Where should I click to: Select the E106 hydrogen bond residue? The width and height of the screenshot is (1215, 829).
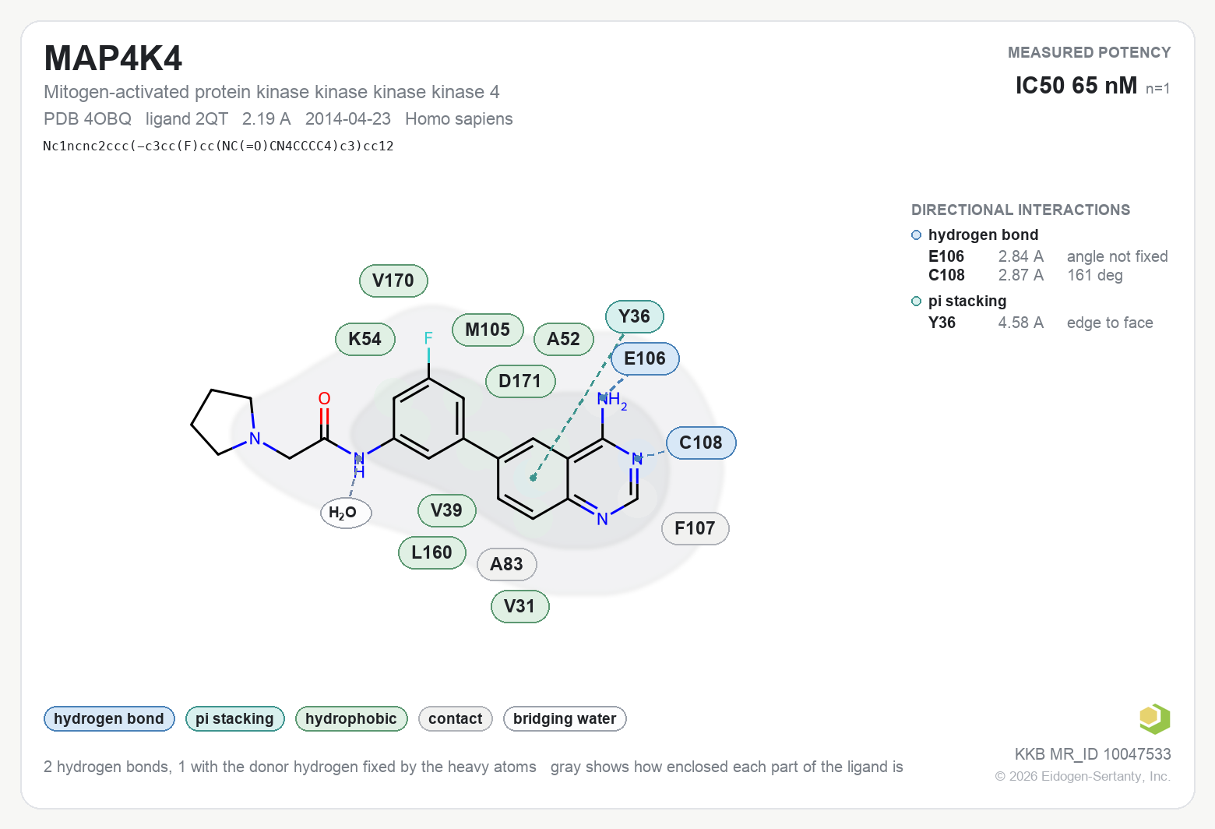[x=645, y=358]
